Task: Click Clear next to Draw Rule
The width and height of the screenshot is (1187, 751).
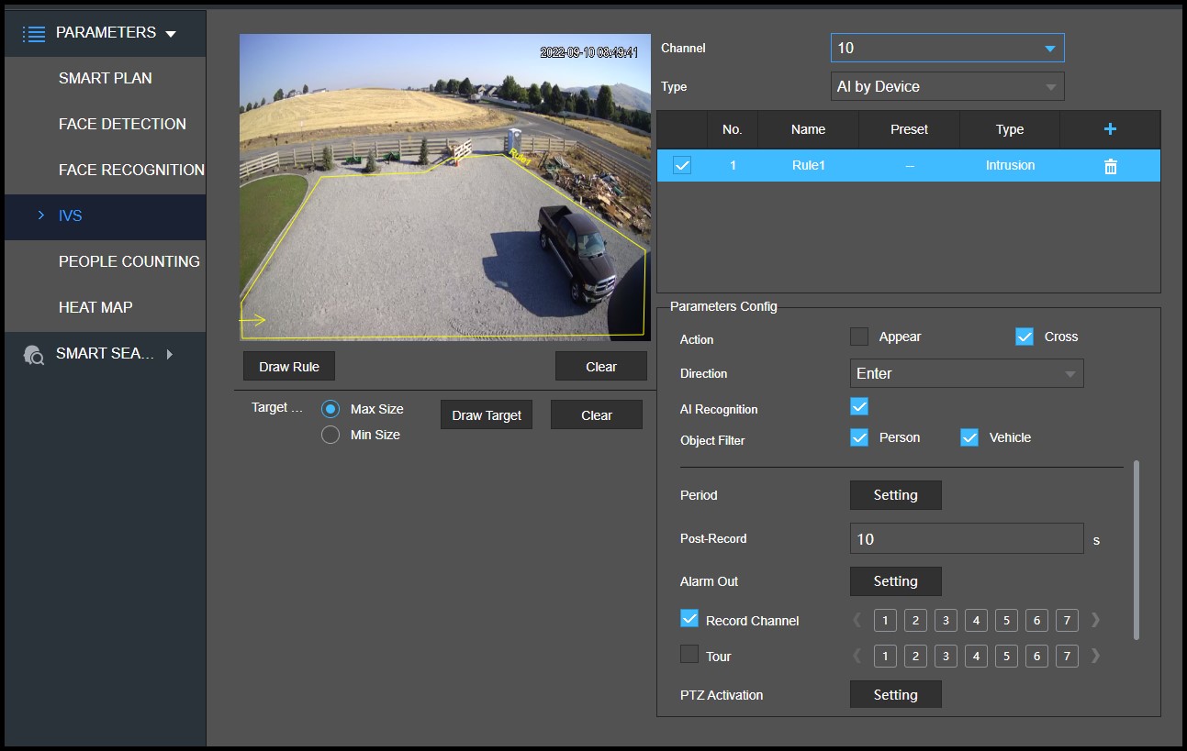Action: click(x=601, y=366)
